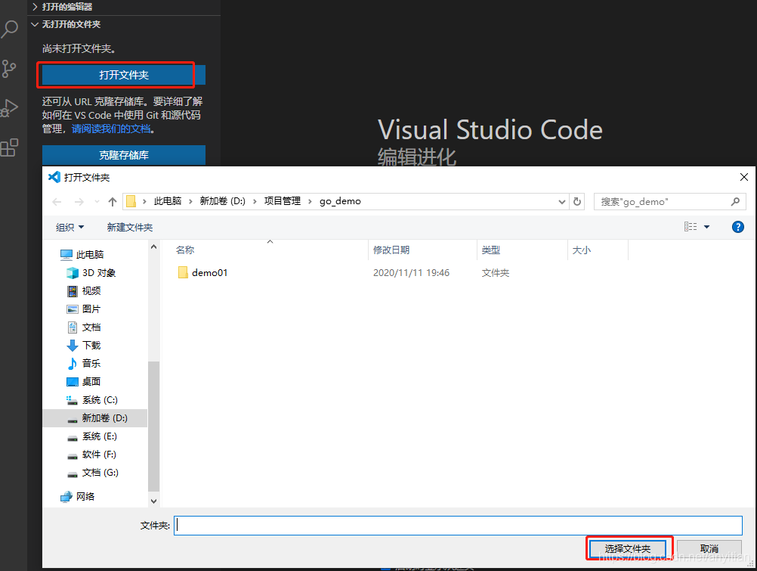
Task: Select 图片 in navigation tree
Action: 91,309
